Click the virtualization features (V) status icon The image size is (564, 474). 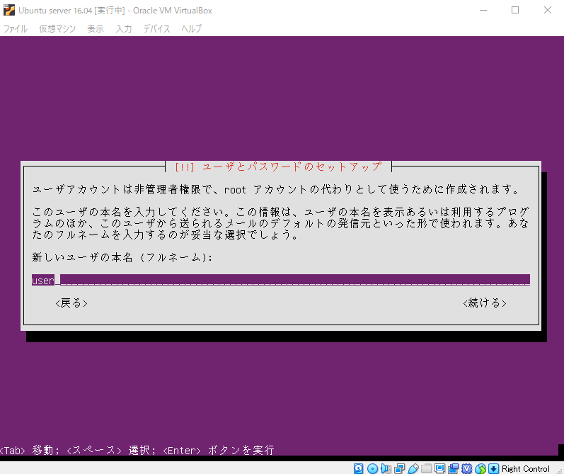[x=466, y=468]
